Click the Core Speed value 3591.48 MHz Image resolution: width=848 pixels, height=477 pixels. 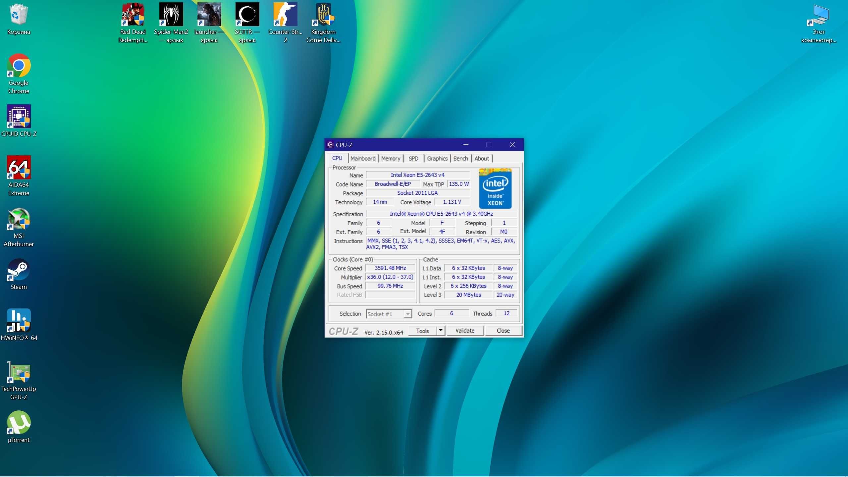(390, 268)
